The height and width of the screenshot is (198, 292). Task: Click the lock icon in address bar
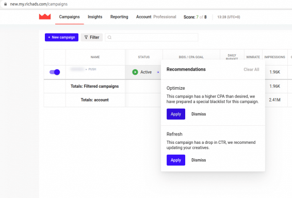(x=5, y=4)
